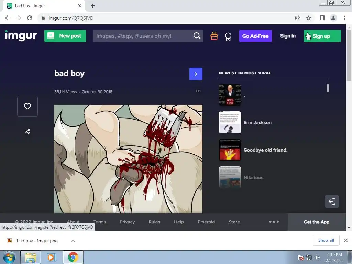The image size is (352, 264).
Task: Click the Go Ad-Free button
Action: click(x=255, y=36)
